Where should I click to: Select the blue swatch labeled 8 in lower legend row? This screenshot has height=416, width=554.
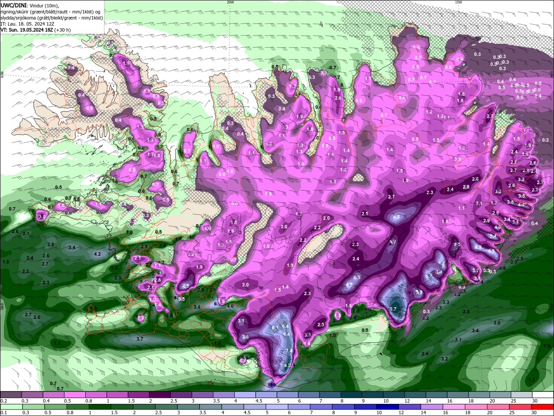click(343, 407)
